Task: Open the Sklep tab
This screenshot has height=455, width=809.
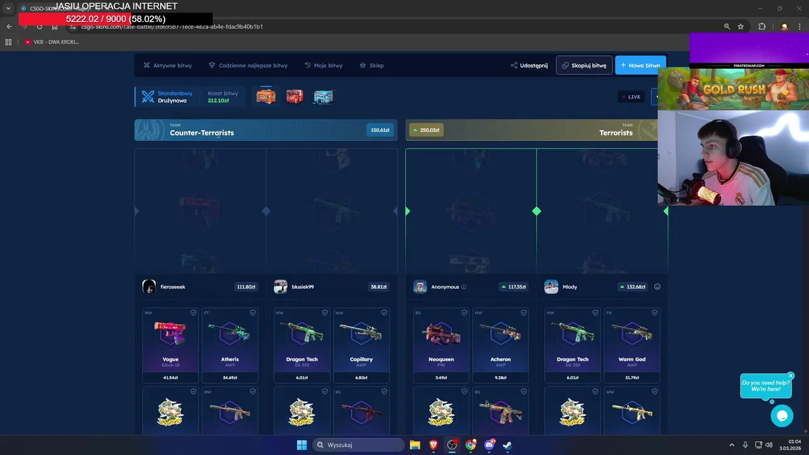Action: (372, 65)
